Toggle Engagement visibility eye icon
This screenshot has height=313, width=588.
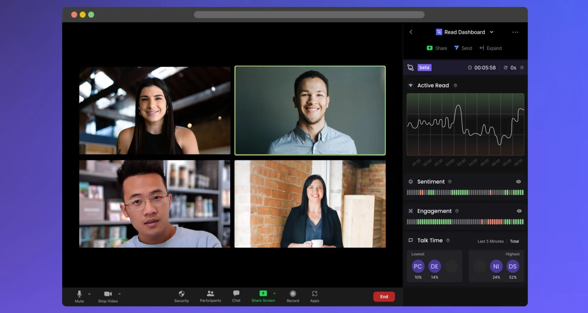[x=519, y=211]
